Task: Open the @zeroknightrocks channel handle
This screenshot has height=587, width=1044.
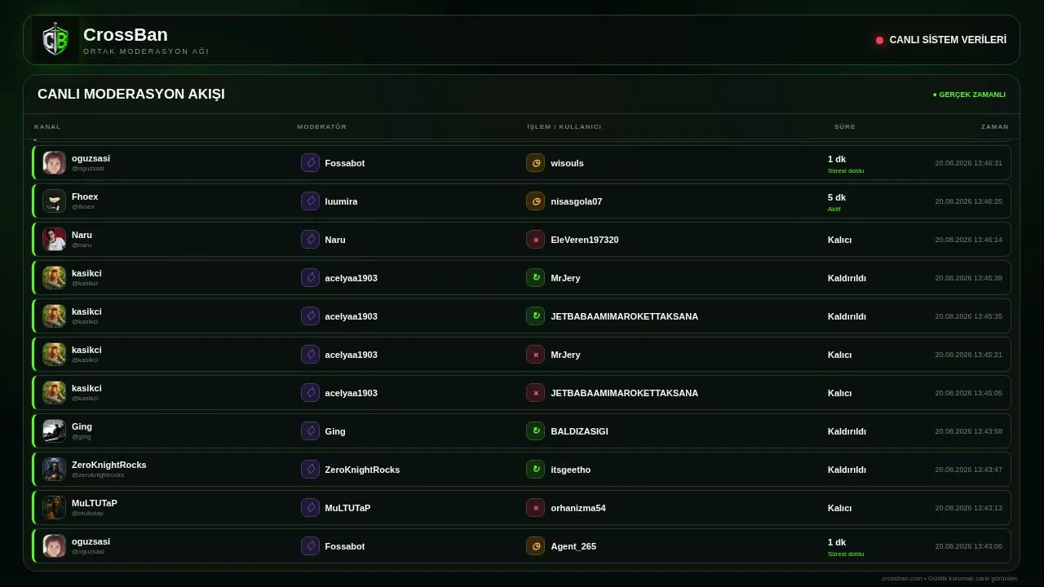Action: coord(98,474)
